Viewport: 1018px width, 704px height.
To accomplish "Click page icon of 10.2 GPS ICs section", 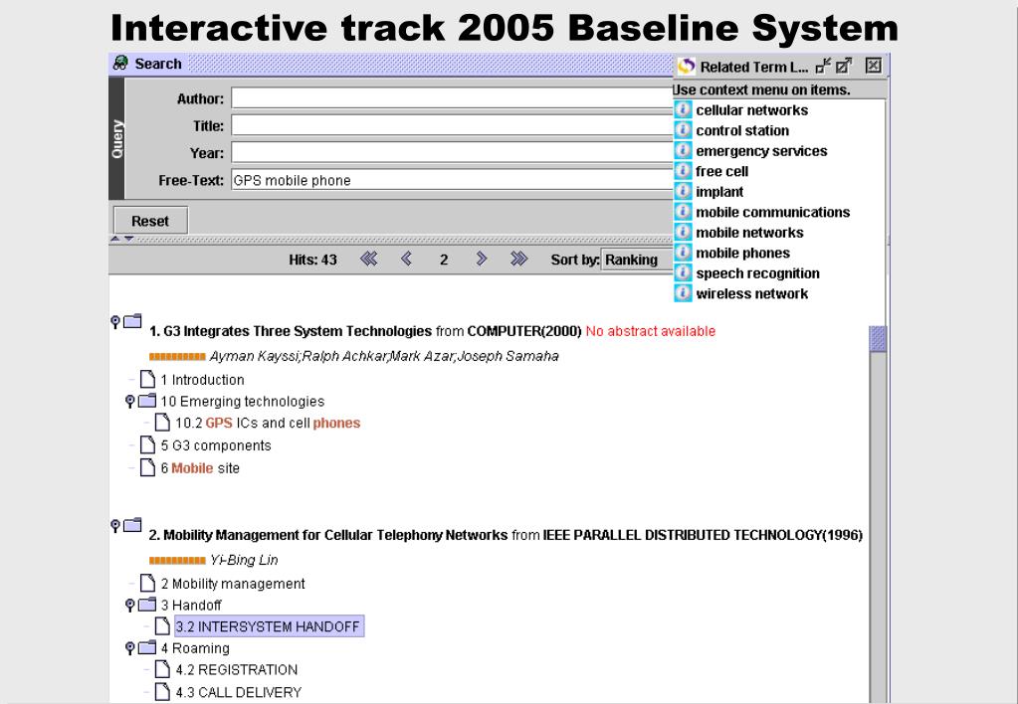I will [162, 423].
